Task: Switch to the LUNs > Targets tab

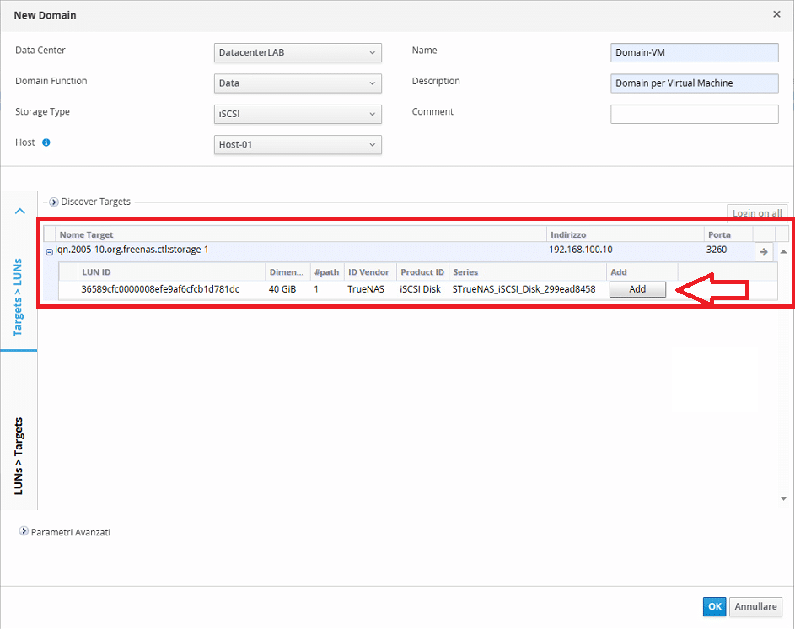Action: 19,455
